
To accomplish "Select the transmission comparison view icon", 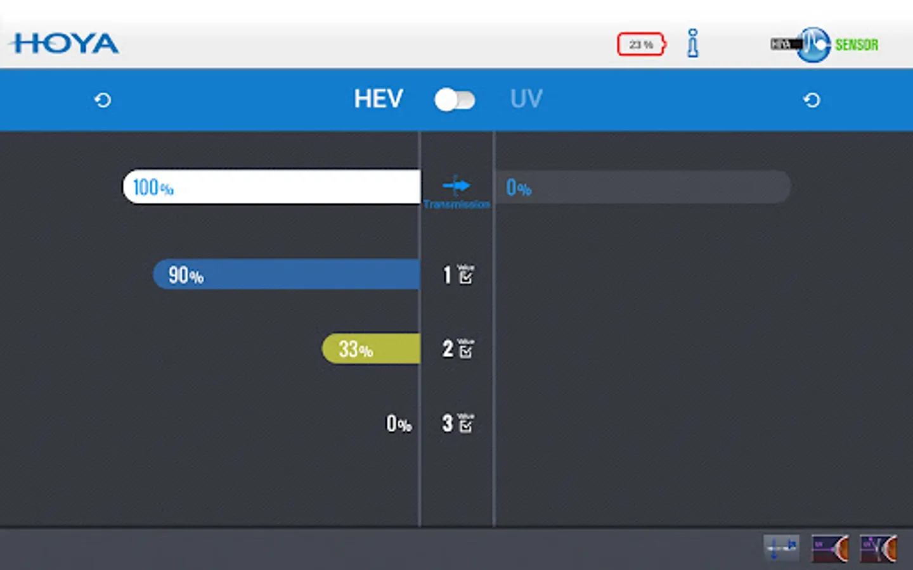I will pyautogui.click(x=781, y=548).
